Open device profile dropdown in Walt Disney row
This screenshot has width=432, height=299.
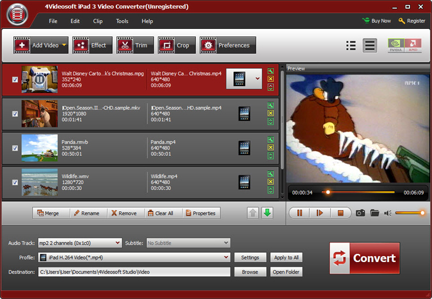pos(257,79)
